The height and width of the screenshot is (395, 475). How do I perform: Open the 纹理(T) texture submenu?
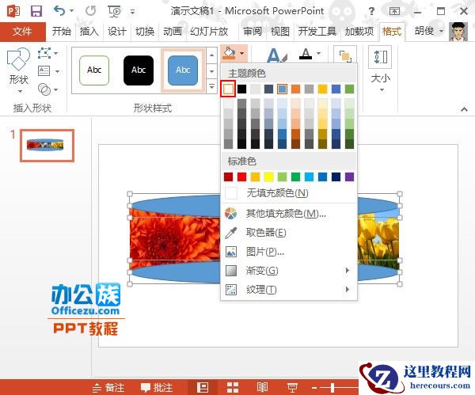coord(289,290)
